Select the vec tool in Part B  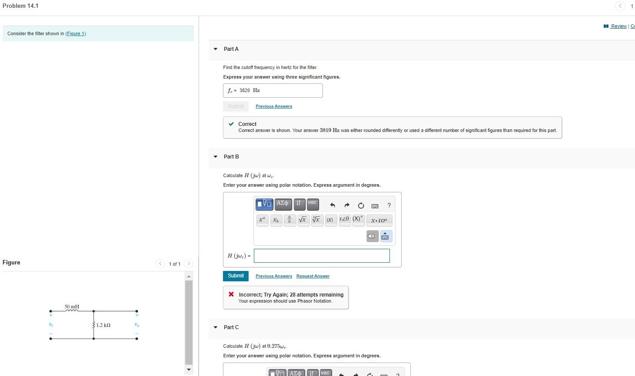click(x=312, y=204)
